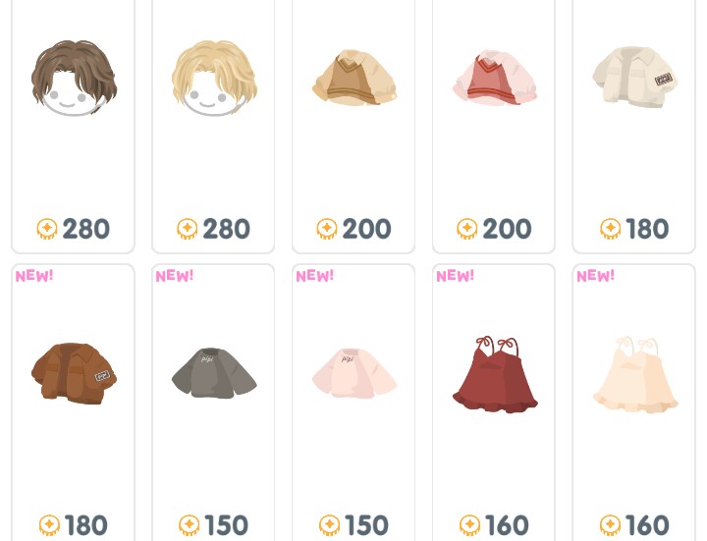The image size is (707, 541).
Task: Select the gray pipi sweatshirt
Action: pyautogui.click(x=214, y=373)
